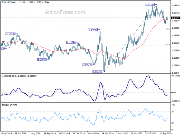Click the RSI 70 level axis label
This screenshot has height=136, width=181.
[x=173, y=112]
